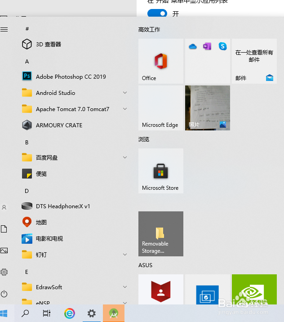The width and height of the screenshot is (284, 322).
Task: Launch Adobe Photoshop CC 2019 icon
Action: 27,76
